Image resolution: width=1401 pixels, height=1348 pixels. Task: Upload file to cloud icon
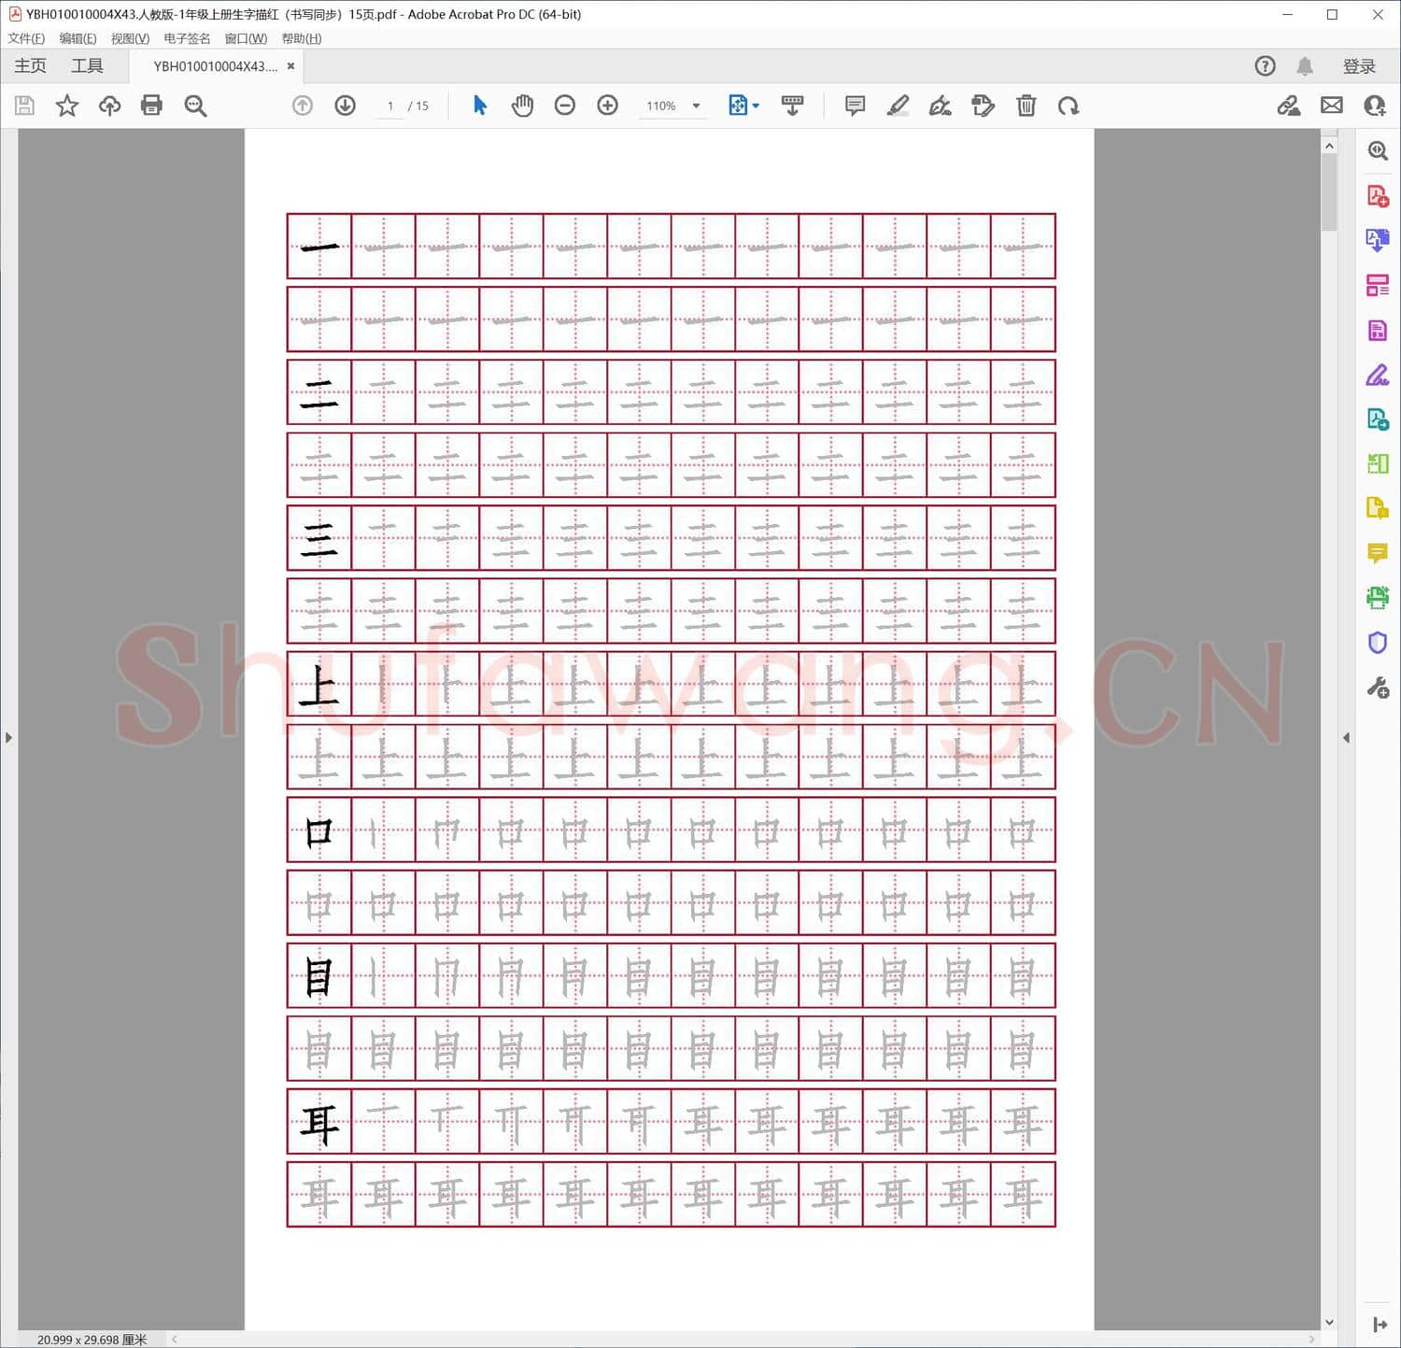pos(109,106)
